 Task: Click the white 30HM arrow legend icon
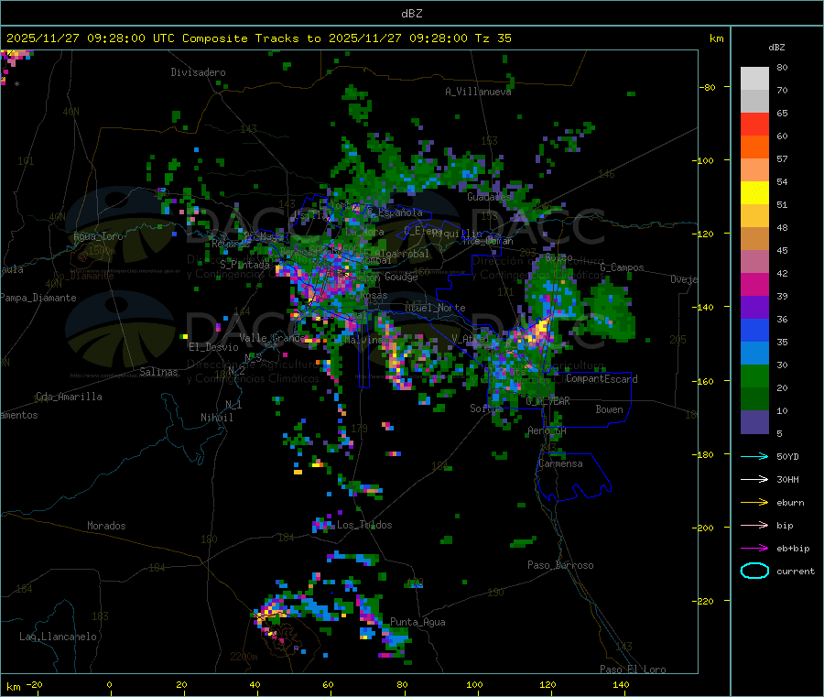[754, 479]
